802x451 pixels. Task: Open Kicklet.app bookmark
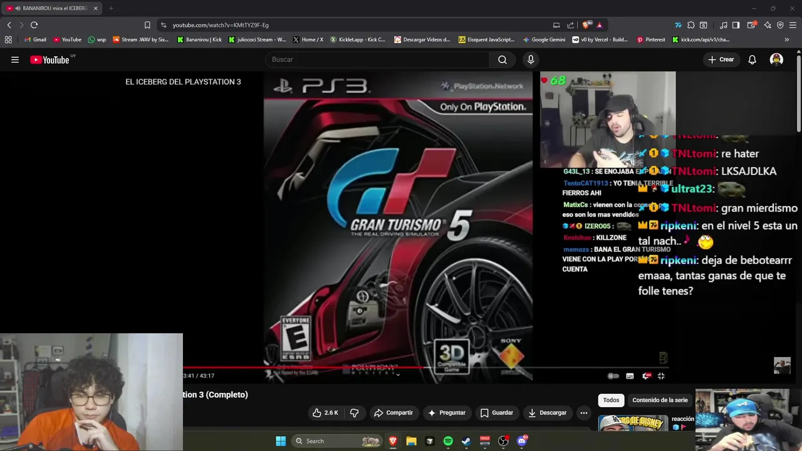[x=358, y=39]
